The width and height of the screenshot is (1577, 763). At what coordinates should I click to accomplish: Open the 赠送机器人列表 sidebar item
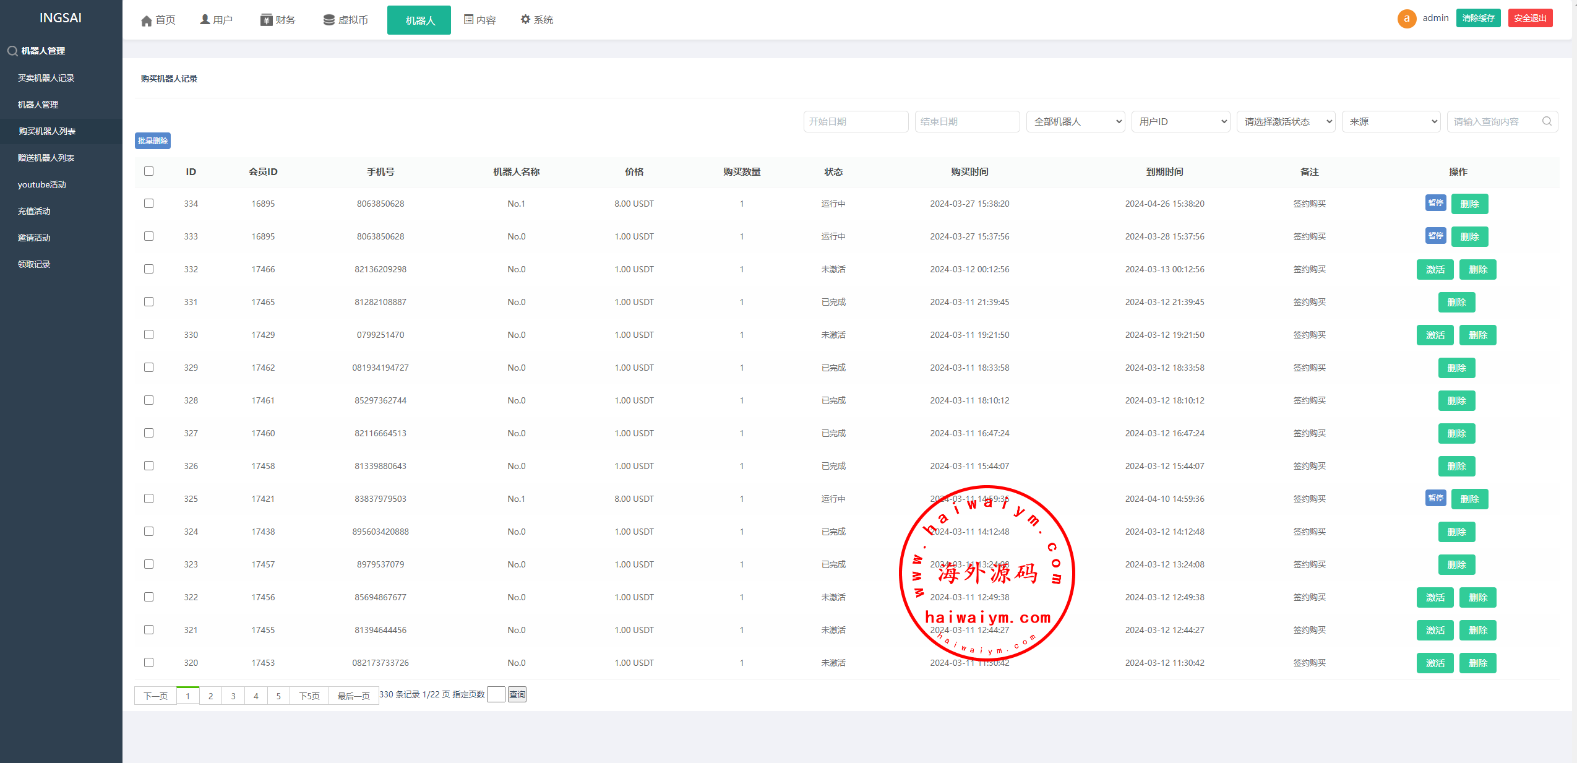(46, 158)
